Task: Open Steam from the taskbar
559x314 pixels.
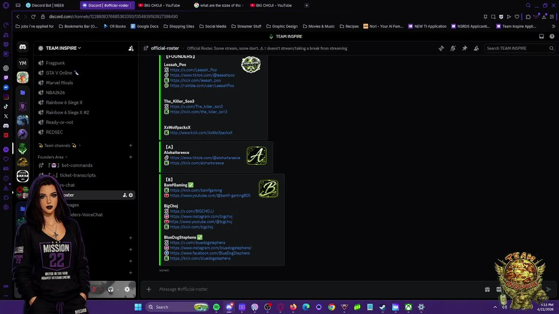Action: pos(383,307)
